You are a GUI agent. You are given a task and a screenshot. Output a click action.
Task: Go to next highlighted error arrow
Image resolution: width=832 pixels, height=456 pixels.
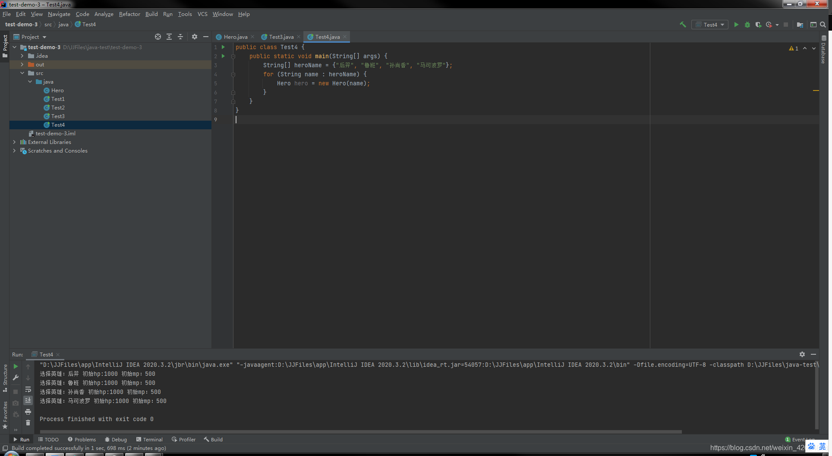coord(814,48)
